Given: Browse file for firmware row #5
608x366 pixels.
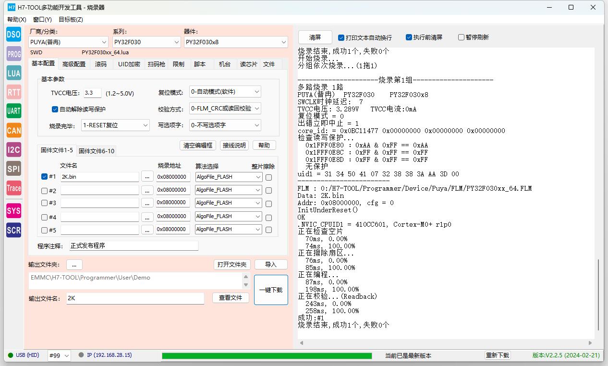Looking at the screenshot, I should (x=147, y=230).
